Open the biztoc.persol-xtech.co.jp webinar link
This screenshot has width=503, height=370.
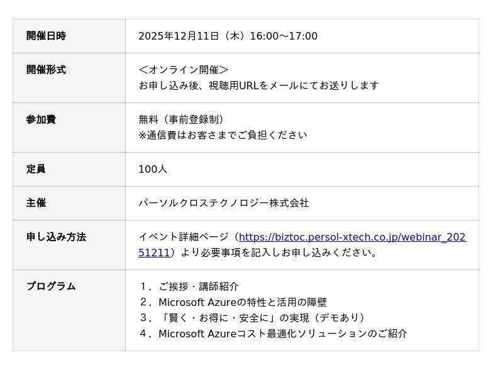click(x=352, y=237)
